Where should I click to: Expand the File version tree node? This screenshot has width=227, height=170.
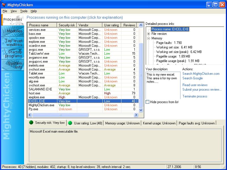pos(148,34)
